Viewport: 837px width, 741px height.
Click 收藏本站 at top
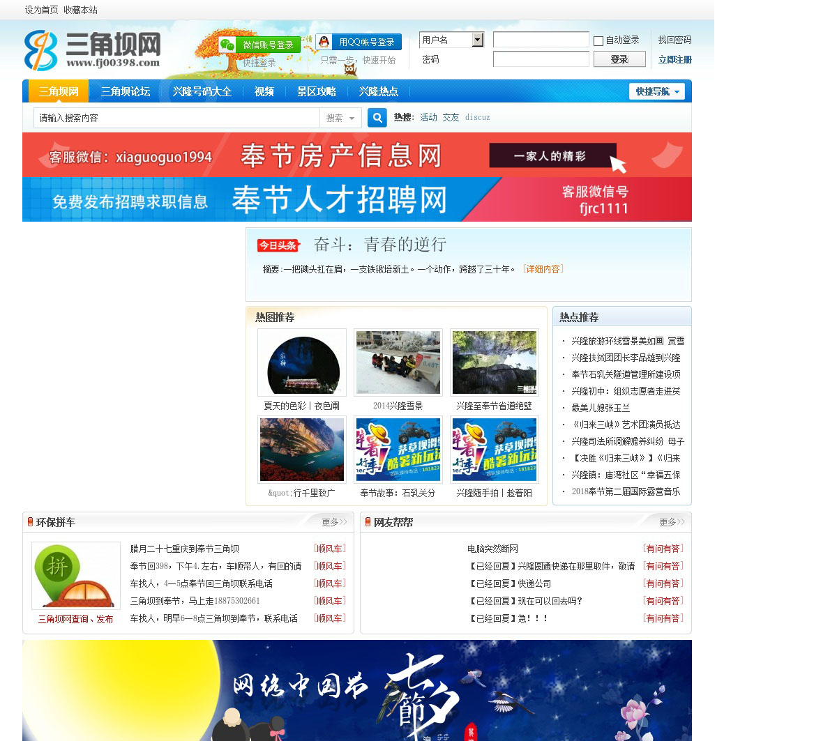click(x=81, y=10)
